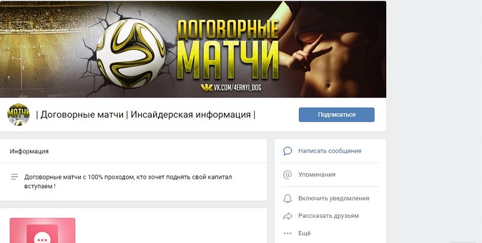482x243 pixels.
Task: Click the bell notifications icon
Action: pos(287,198)
